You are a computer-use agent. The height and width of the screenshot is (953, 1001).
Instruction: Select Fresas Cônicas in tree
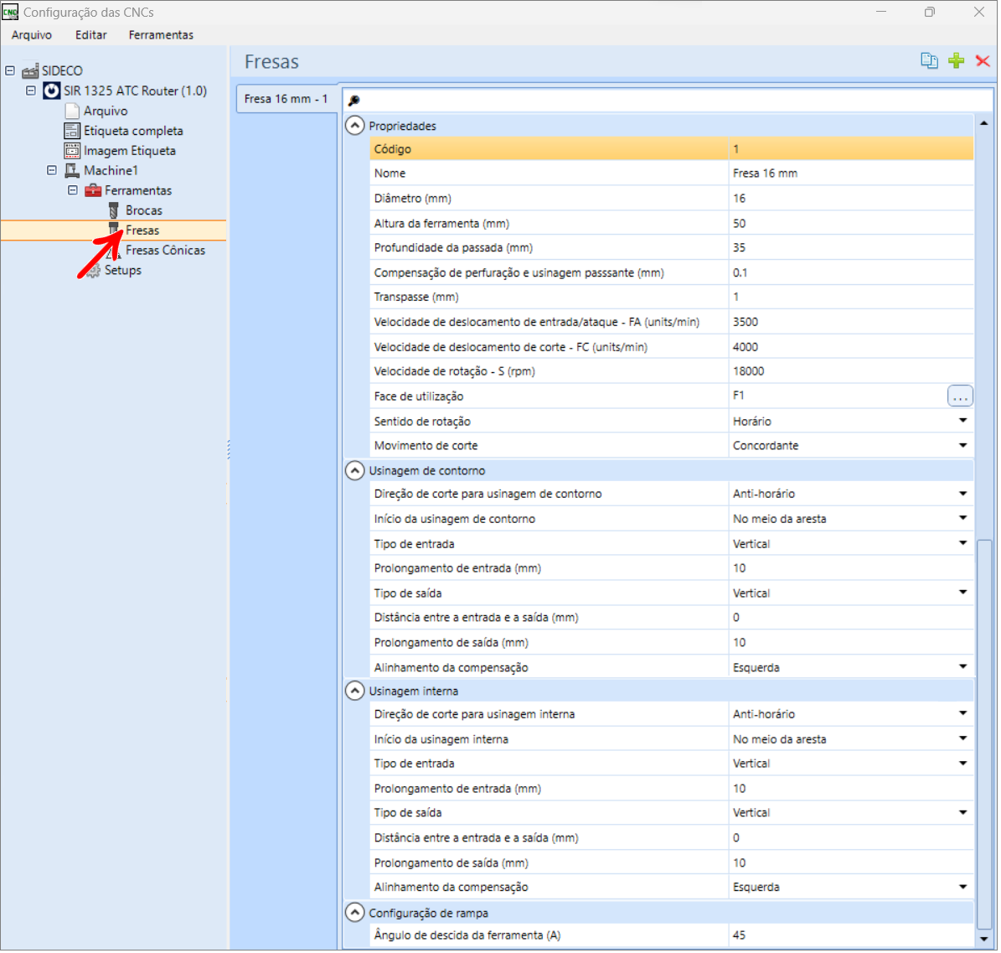tap(166, 251)
